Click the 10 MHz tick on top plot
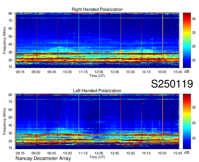Viewport: 199px width, 162px height. coord(10,67)
